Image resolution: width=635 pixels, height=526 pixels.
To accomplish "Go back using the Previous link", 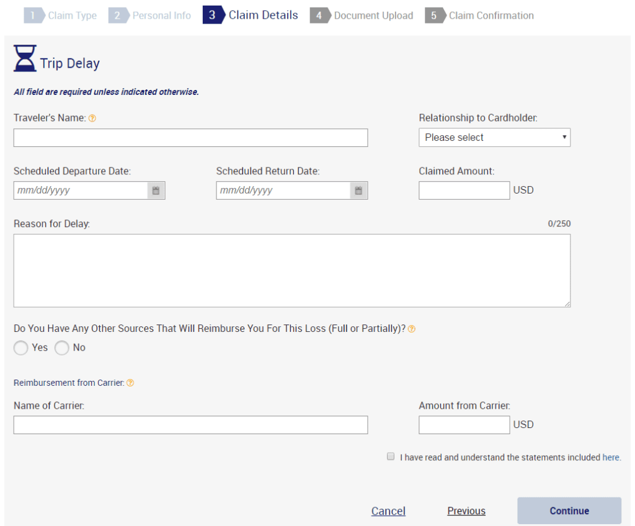I will 466,510.
